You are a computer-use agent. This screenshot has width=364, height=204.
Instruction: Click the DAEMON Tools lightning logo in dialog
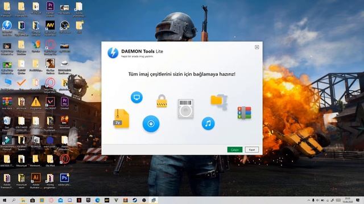113,53
